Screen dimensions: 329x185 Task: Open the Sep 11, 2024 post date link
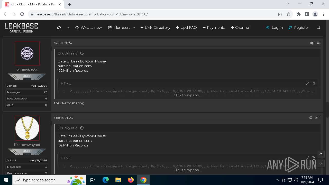[63, 43]
